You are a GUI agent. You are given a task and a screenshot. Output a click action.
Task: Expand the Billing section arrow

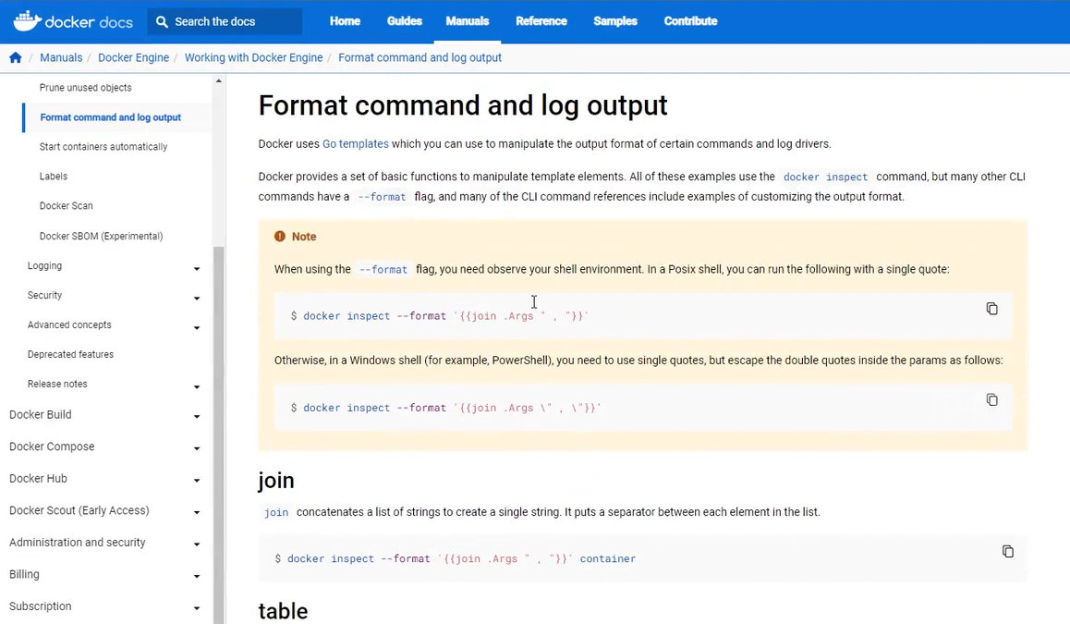pos(197,576)
